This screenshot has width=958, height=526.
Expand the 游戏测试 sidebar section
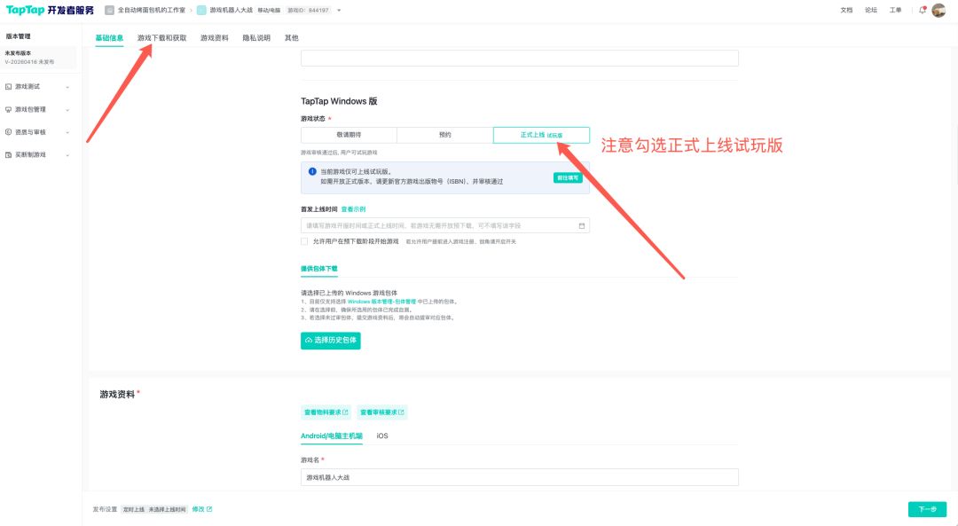[x=67, y=87]
